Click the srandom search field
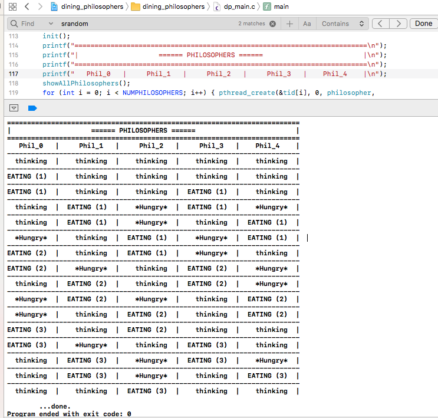438x418 pixels. click(147, 24)
